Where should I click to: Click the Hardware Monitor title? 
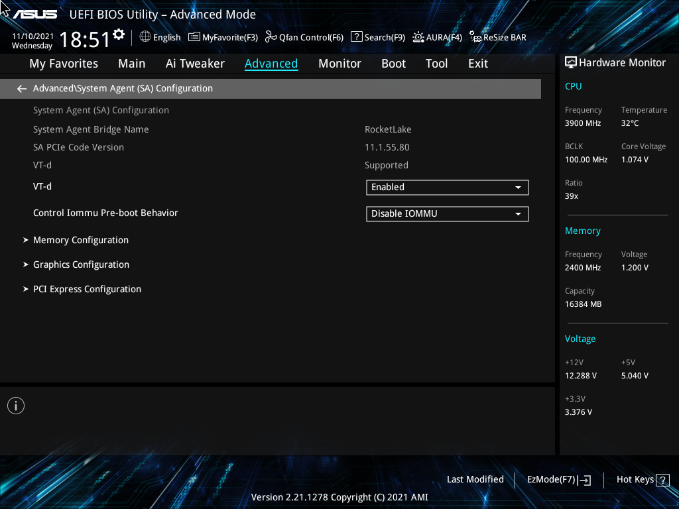tap(622, 63)
